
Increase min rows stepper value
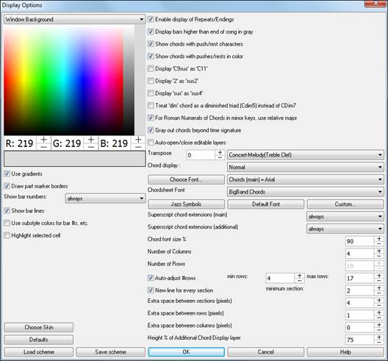click(x=299, y=276)
